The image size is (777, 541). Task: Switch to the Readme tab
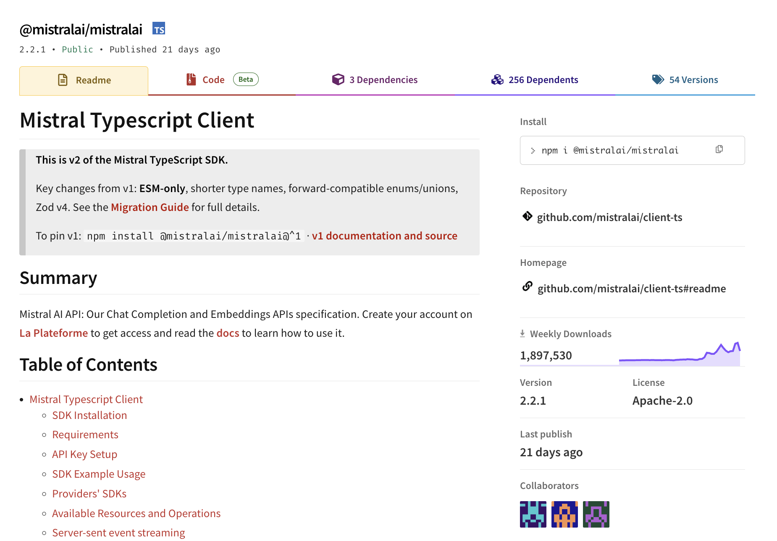click(x=84, y=81)
